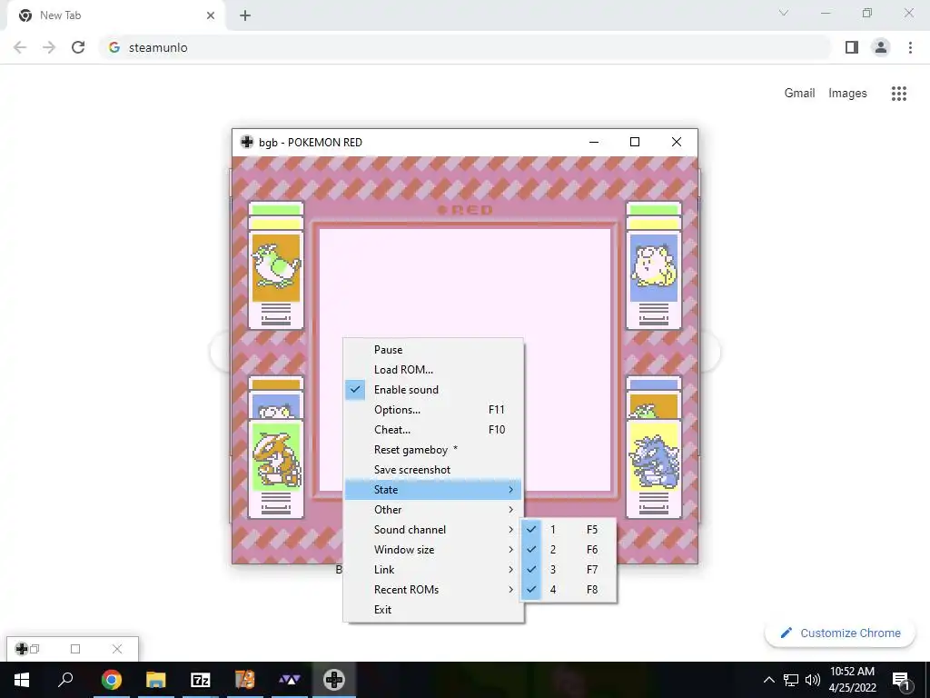930x698 pixels.
Task: Open a new Chrome tab
Action: click(x=245, y=15)
